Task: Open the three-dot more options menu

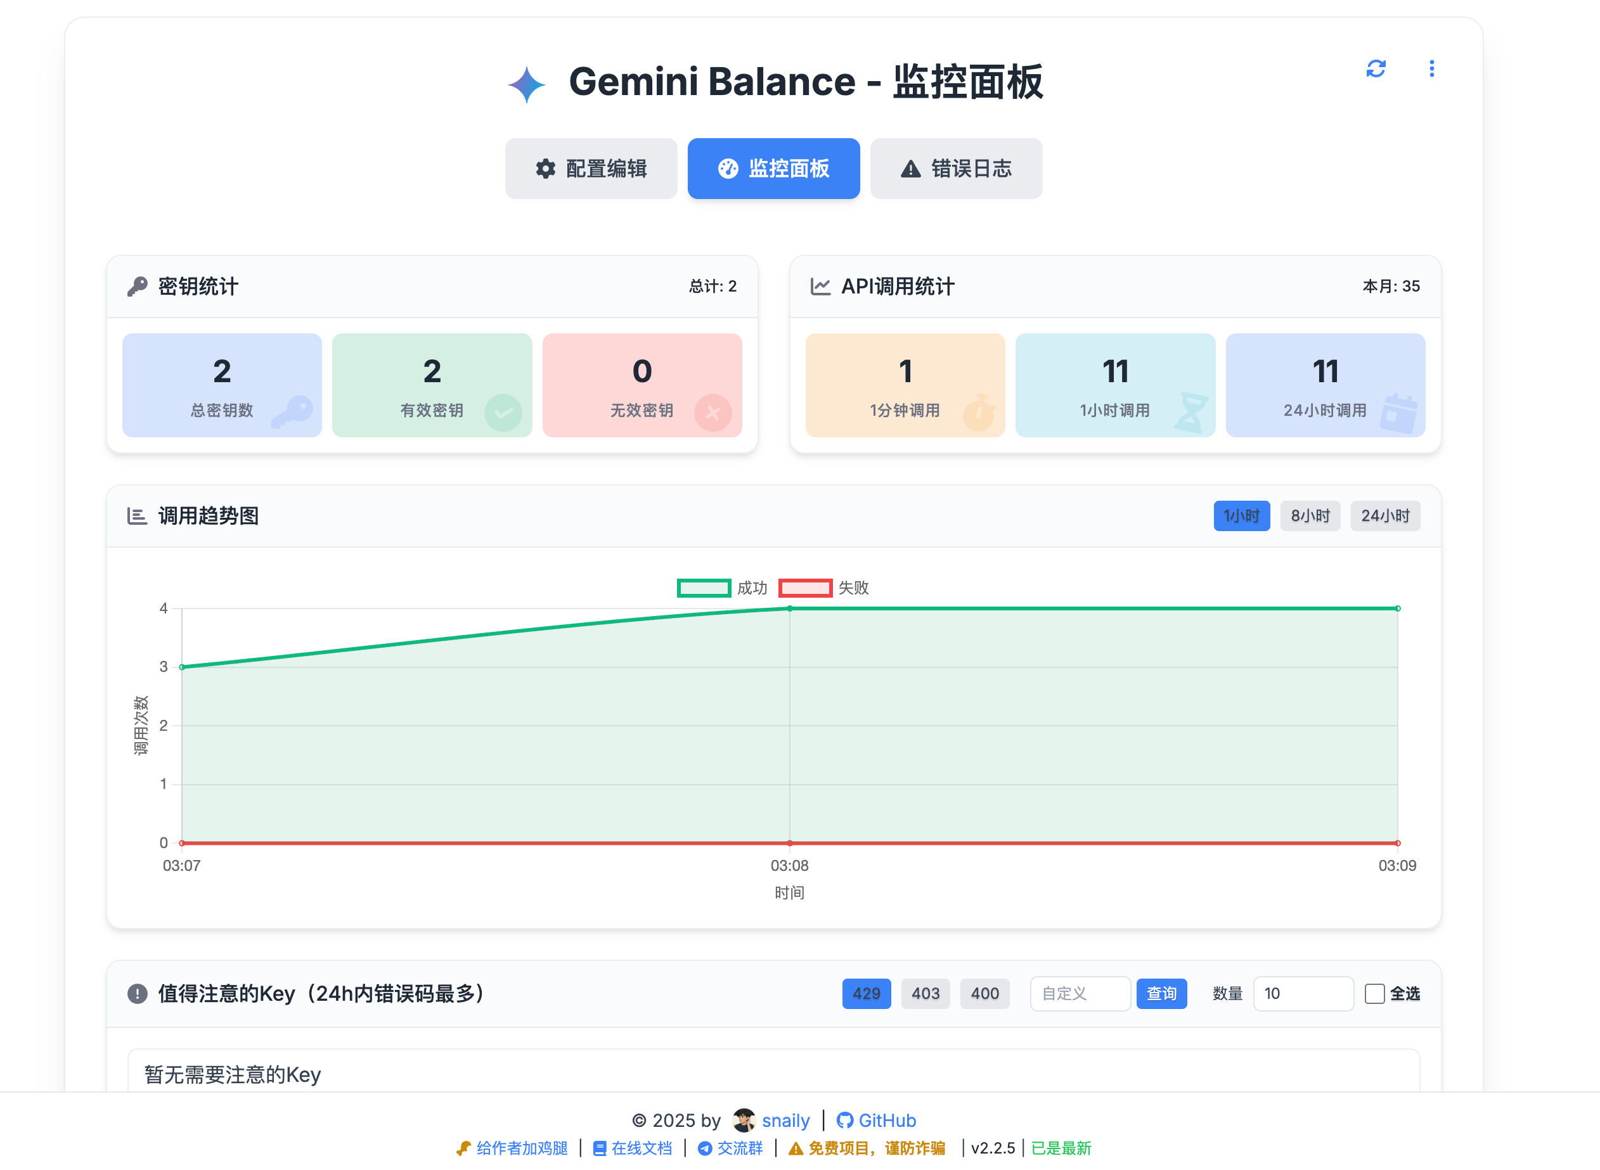Action: [x=1431, y=68]
